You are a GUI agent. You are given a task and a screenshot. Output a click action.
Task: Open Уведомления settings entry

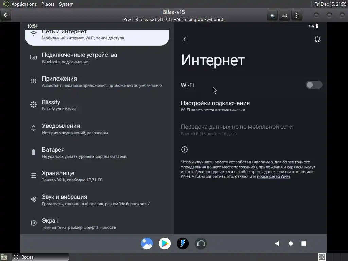(x=97, y=129)
